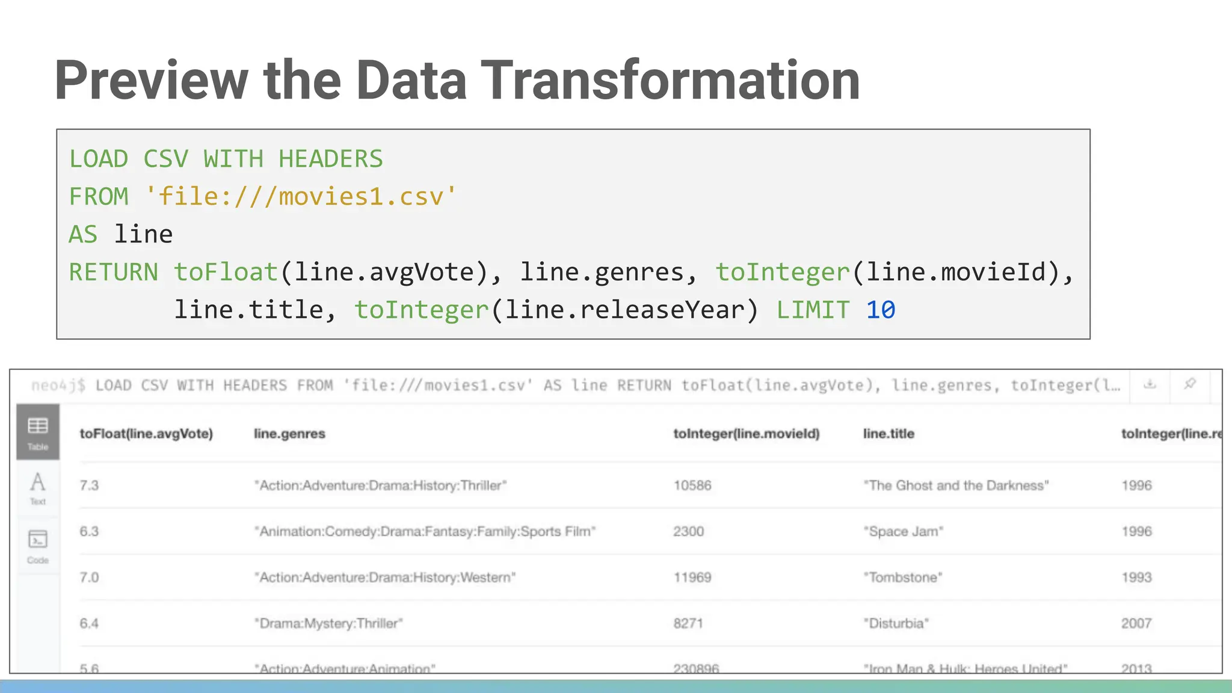The width and height of the screenshot is (1232, 693).
Task: Click the avgVote value 6.4
Action: (89, 623)
